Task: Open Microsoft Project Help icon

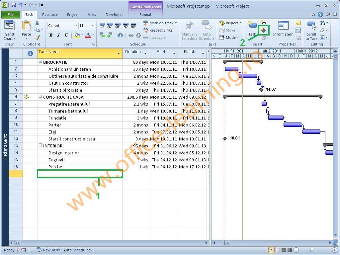Action: (x=320, y=14)
